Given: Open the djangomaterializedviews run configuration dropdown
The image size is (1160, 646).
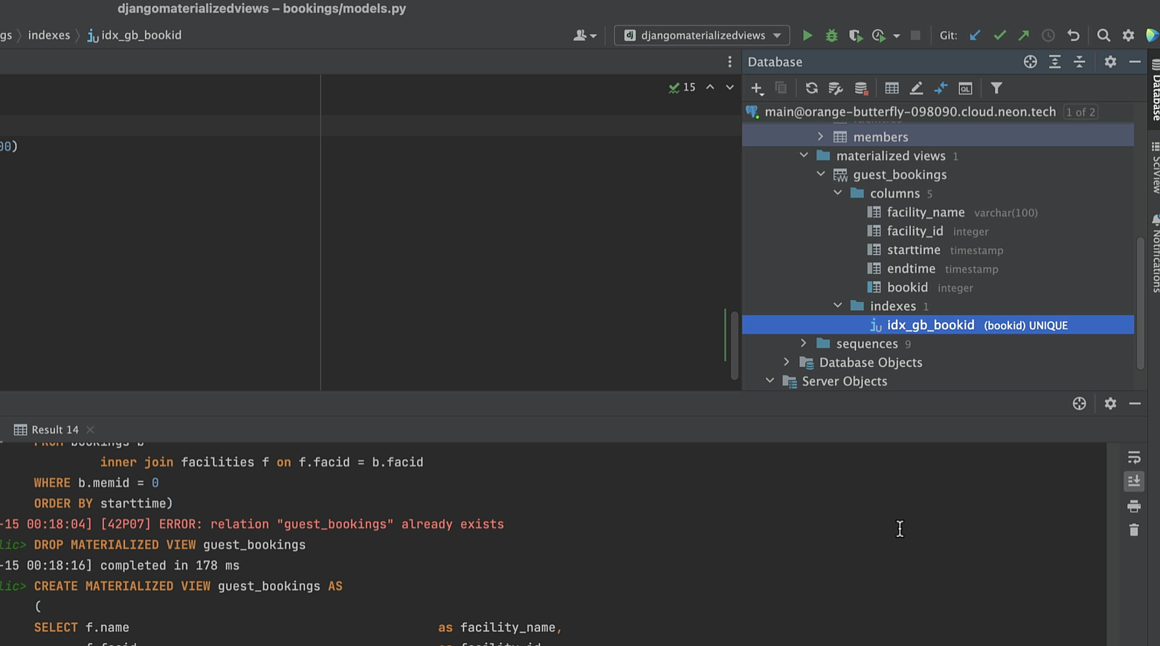Looking at the screenshot, I should click(702, 36).
